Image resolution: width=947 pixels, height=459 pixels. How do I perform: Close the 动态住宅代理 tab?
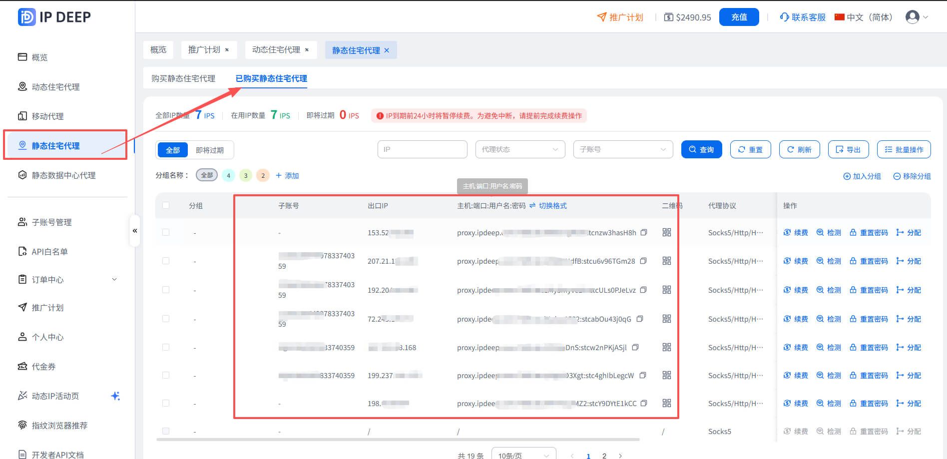(307, 50)
